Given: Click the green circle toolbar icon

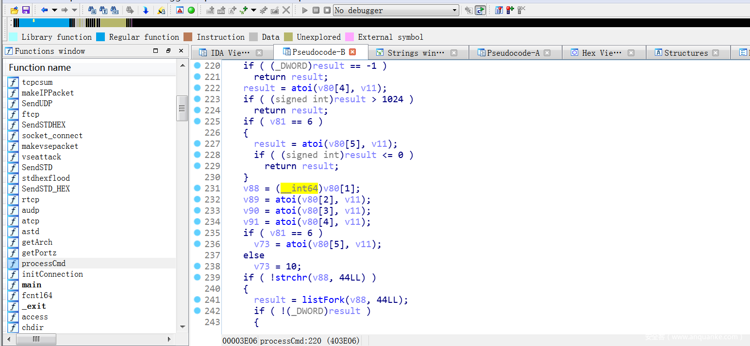Looking at the screenshot, I should click(x=191, y=10).
